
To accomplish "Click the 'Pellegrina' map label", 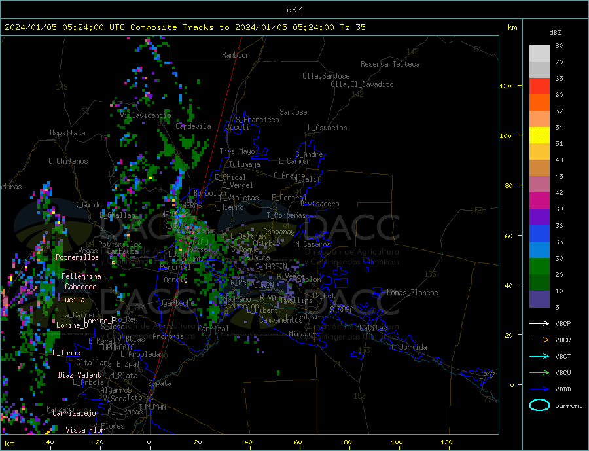I will pos(82,276).
